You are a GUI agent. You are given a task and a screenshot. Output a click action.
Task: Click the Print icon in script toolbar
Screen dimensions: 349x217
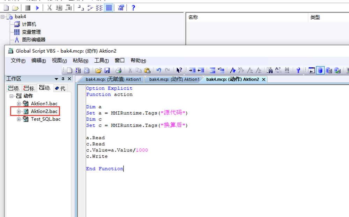pos(119,70)
